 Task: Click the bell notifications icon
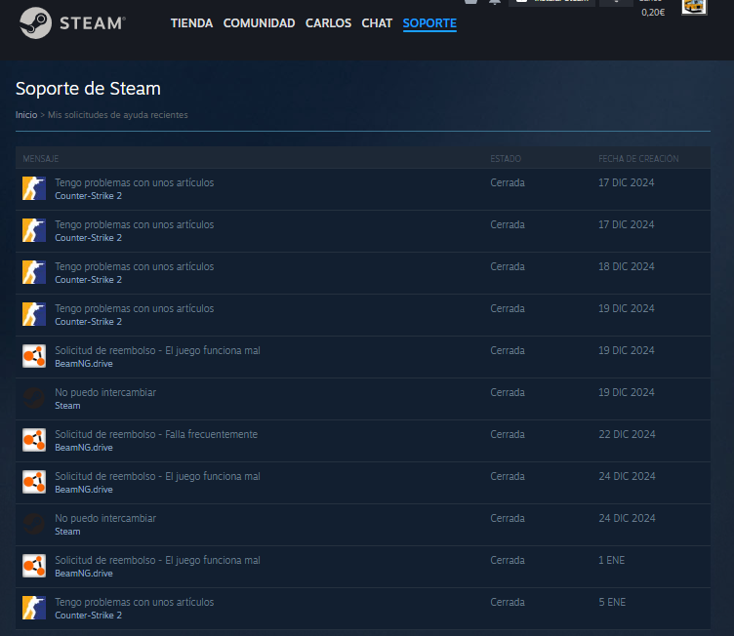pyautogui.click(x=495, y=2)
